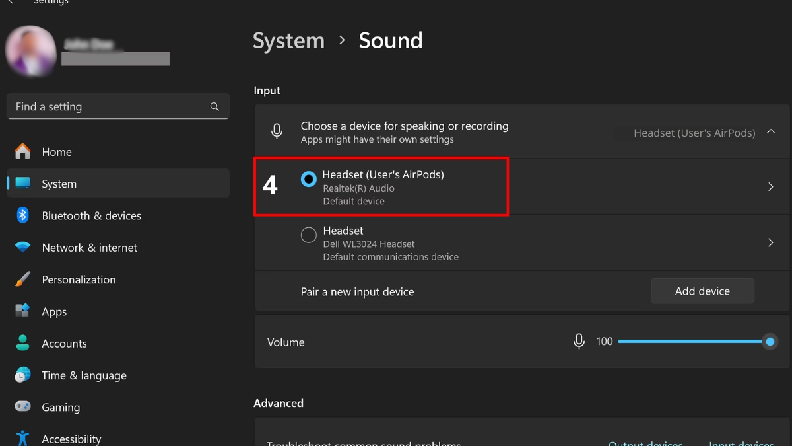
Task: Click the System monitor icon
Action: click(x=23, y=183)
